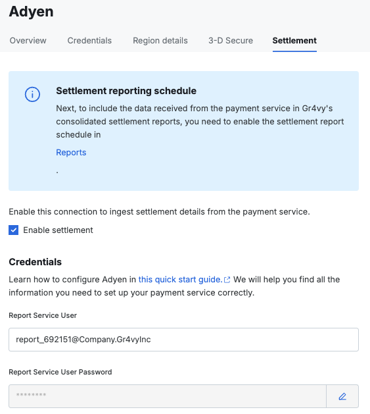Image resolution: width=370 pixels, height=414 pixels.
Task: Click the active Settlement tab
Action: (294, 40)
